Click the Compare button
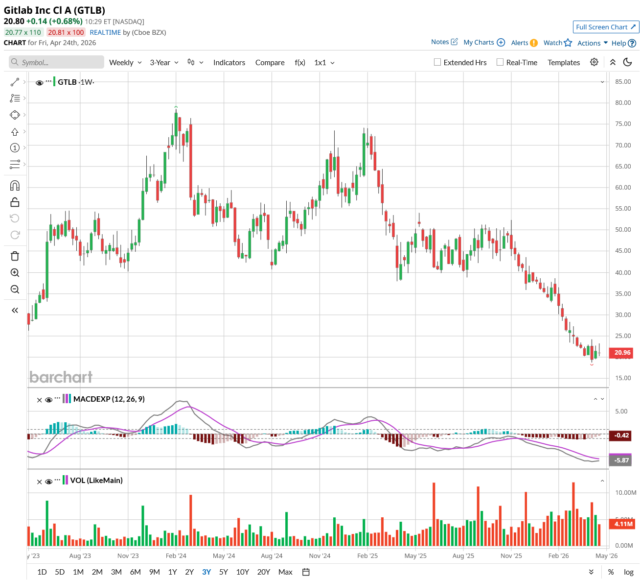The width and height of the screenshot is (640, 580). click(x=270, y=62)
